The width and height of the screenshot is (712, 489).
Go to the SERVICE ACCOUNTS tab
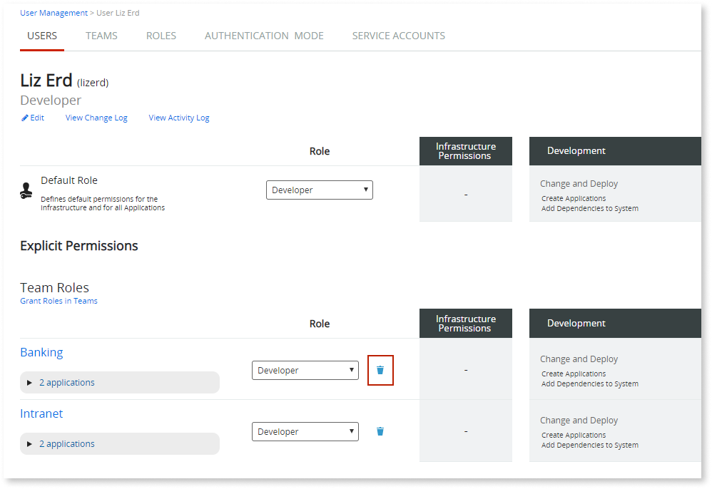tap(398, 36)
